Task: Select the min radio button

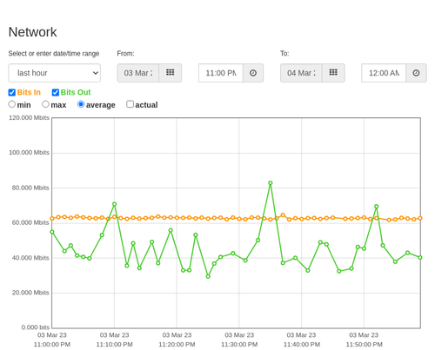Action: point(12,104)
